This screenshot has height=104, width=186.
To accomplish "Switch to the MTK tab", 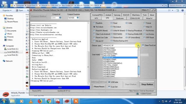I will pyautogui.click(x=96, y=18).
